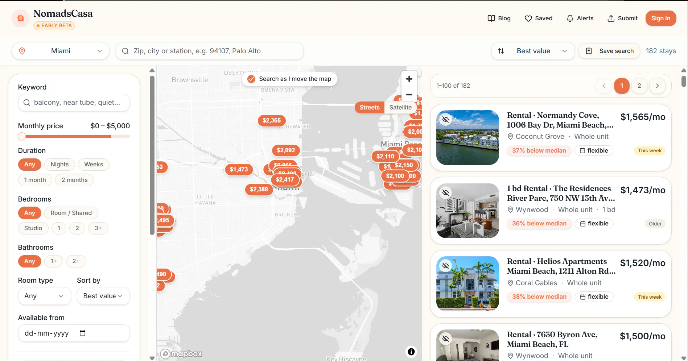Open the map attribution info icon
688x361 pixels.
click(x=411, y=352)
